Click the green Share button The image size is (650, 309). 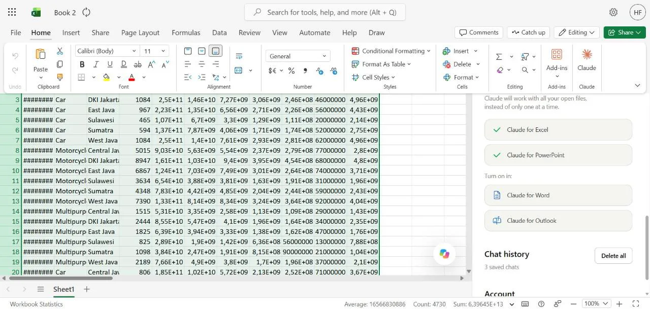tap(624, 32)
